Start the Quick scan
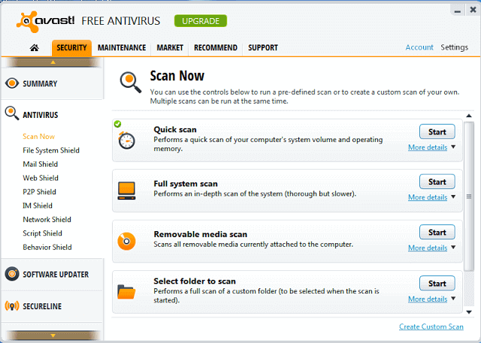Screen dimensions: 481x343 coord(437,131)
